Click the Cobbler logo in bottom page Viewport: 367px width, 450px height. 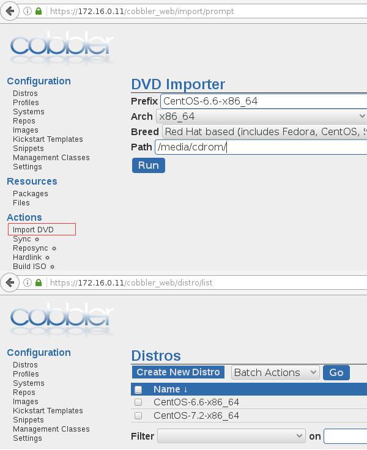coord(62,319)
